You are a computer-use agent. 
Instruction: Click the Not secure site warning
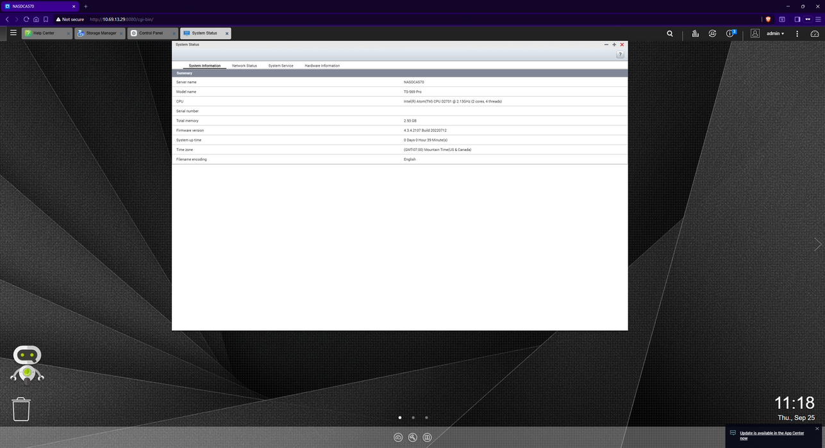coord(70,19)
